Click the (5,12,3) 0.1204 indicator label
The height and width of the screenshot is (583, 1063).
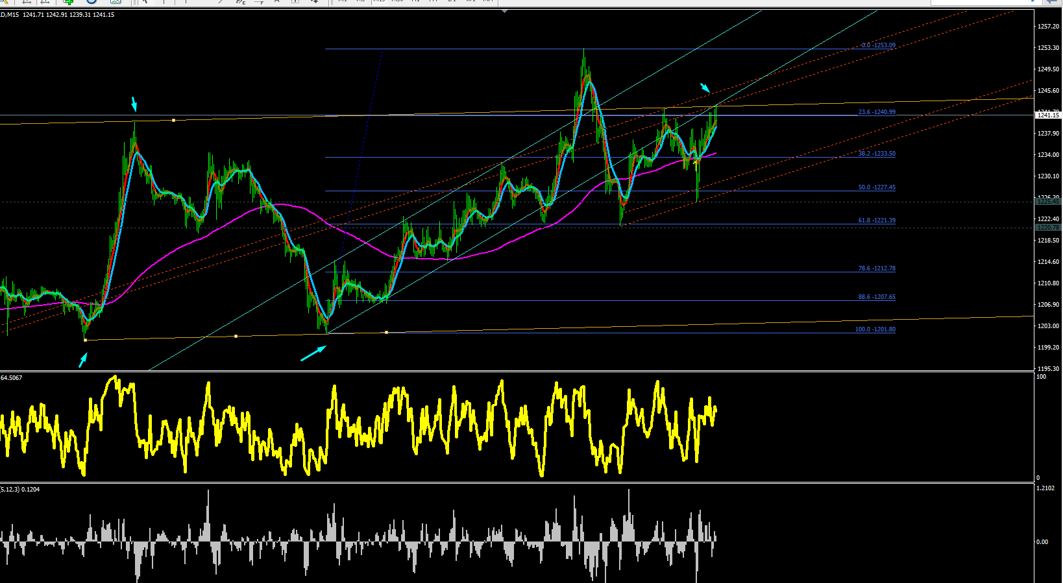20,490
